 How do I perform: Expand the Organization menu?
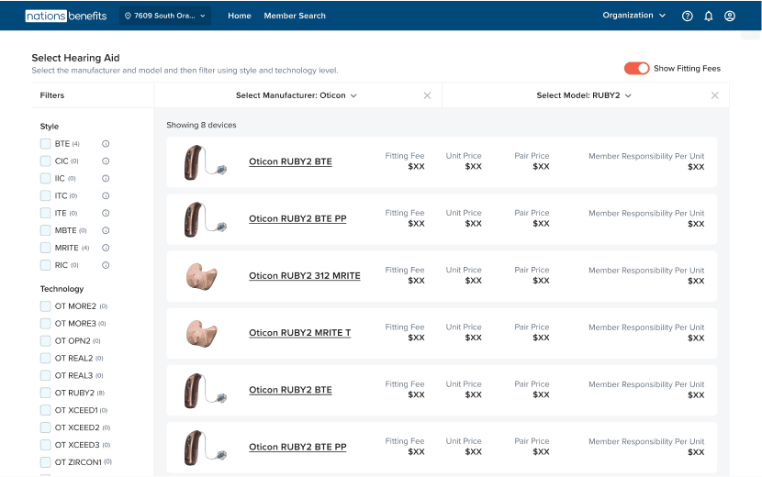(x=633, y=16)
